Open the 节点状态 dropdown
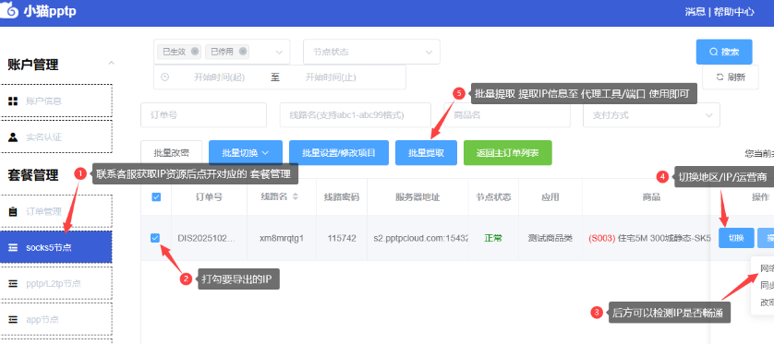774x344 pixels. [371, 52]
